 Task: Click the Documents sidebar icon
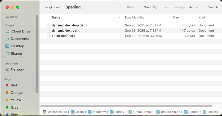(x=7, y=39)
